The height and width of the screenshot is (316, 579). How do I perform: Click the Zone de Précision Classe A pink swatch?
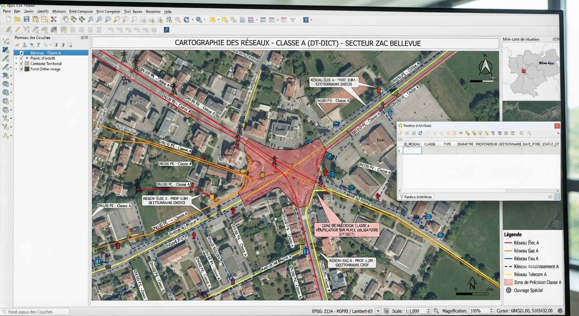click(x=508, y=282)
